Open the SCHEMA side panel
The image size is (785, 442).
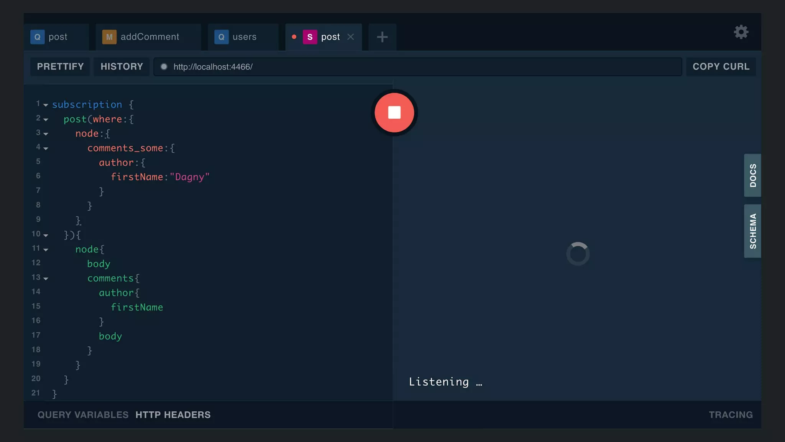[752, 231]
